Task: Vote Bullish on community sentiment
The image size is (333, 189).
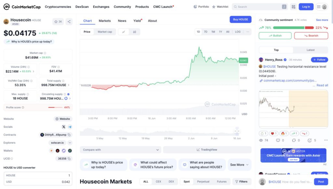Action: coord(275,36)
